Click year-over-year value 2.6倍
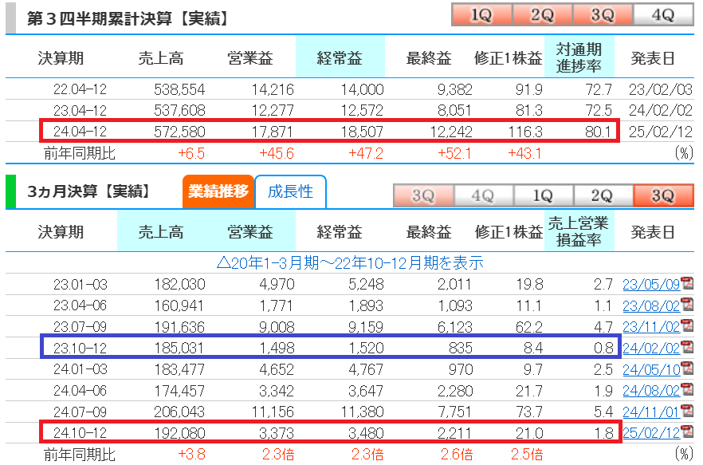Image resolution: width=703 pixels, height=465 pixels. [457, 454]
